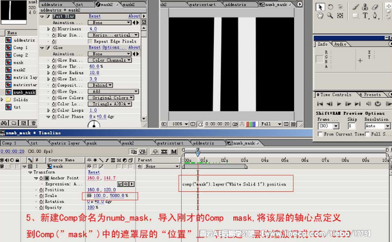Toggle Glow effect on/off
Viewport: 392px width, 242px height.
(48, 47)
